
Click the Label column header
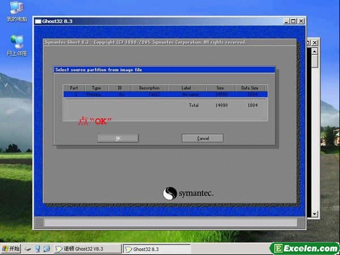[186, 88]
